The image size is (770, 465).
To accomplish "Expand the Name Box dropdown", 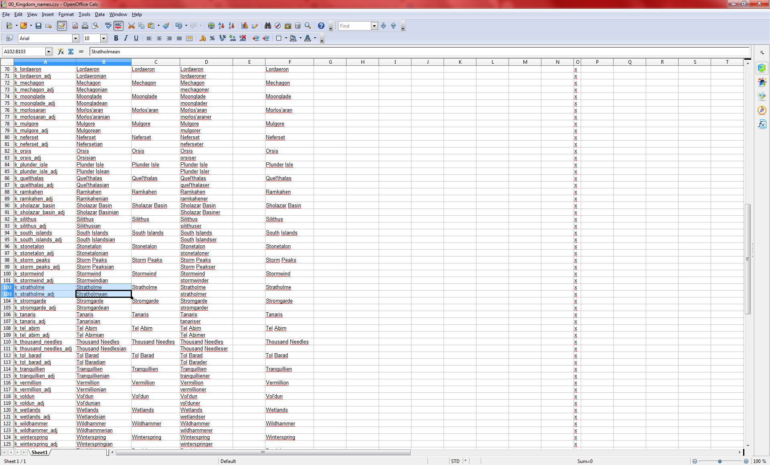I will point(49,51).
